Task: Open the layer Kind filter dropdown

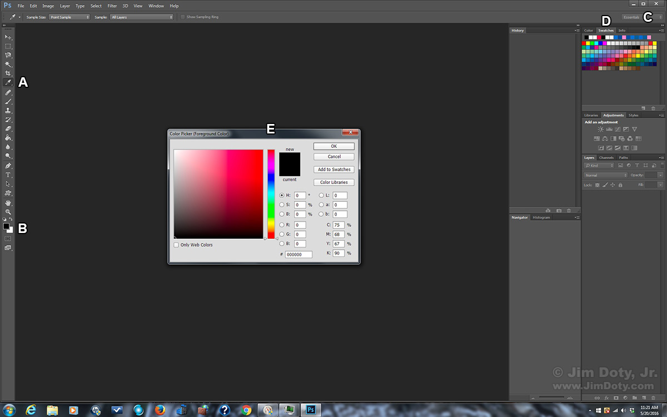Action: click(599, 166)
